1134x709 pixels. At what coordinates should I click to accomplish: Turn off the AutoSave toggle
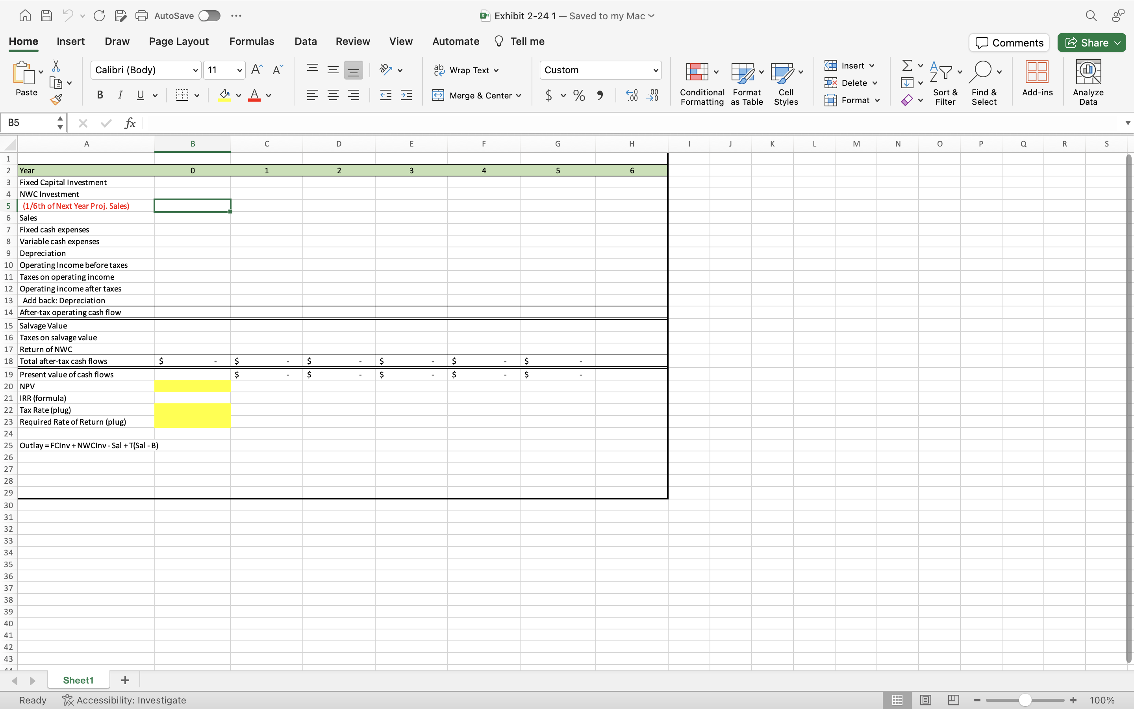(x=209, y=15)
